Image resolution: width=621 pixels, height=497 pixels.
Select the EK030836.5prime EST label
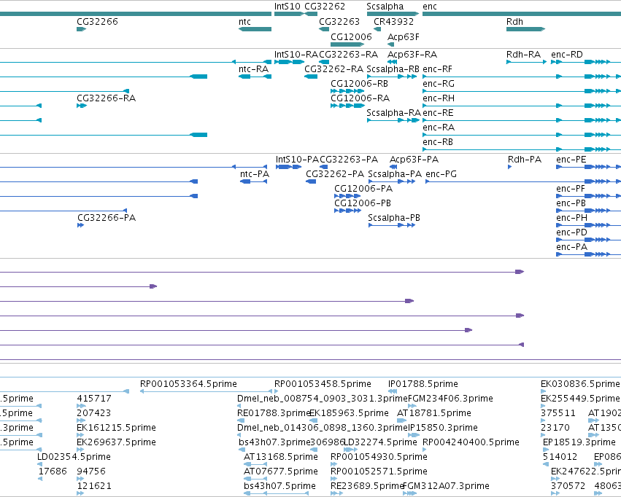click(580, 384)
